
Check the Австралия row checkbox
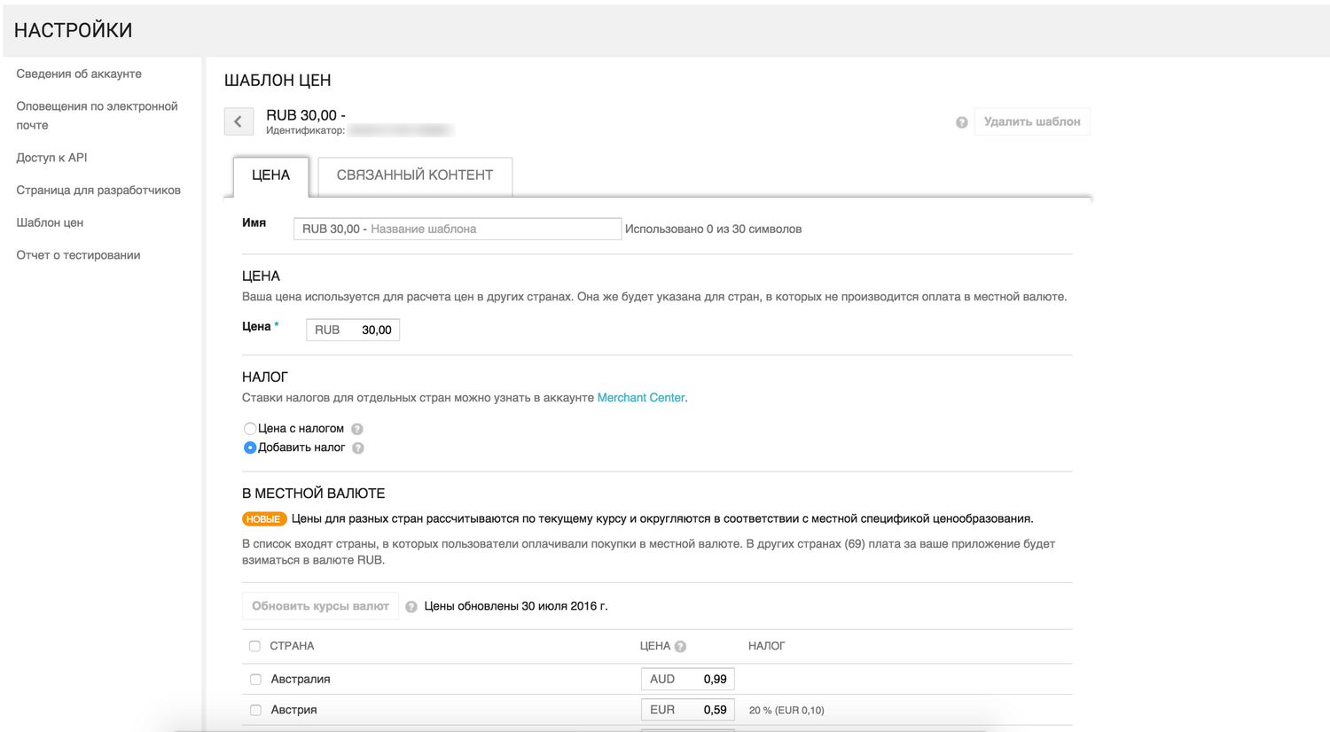coord(255,680)
